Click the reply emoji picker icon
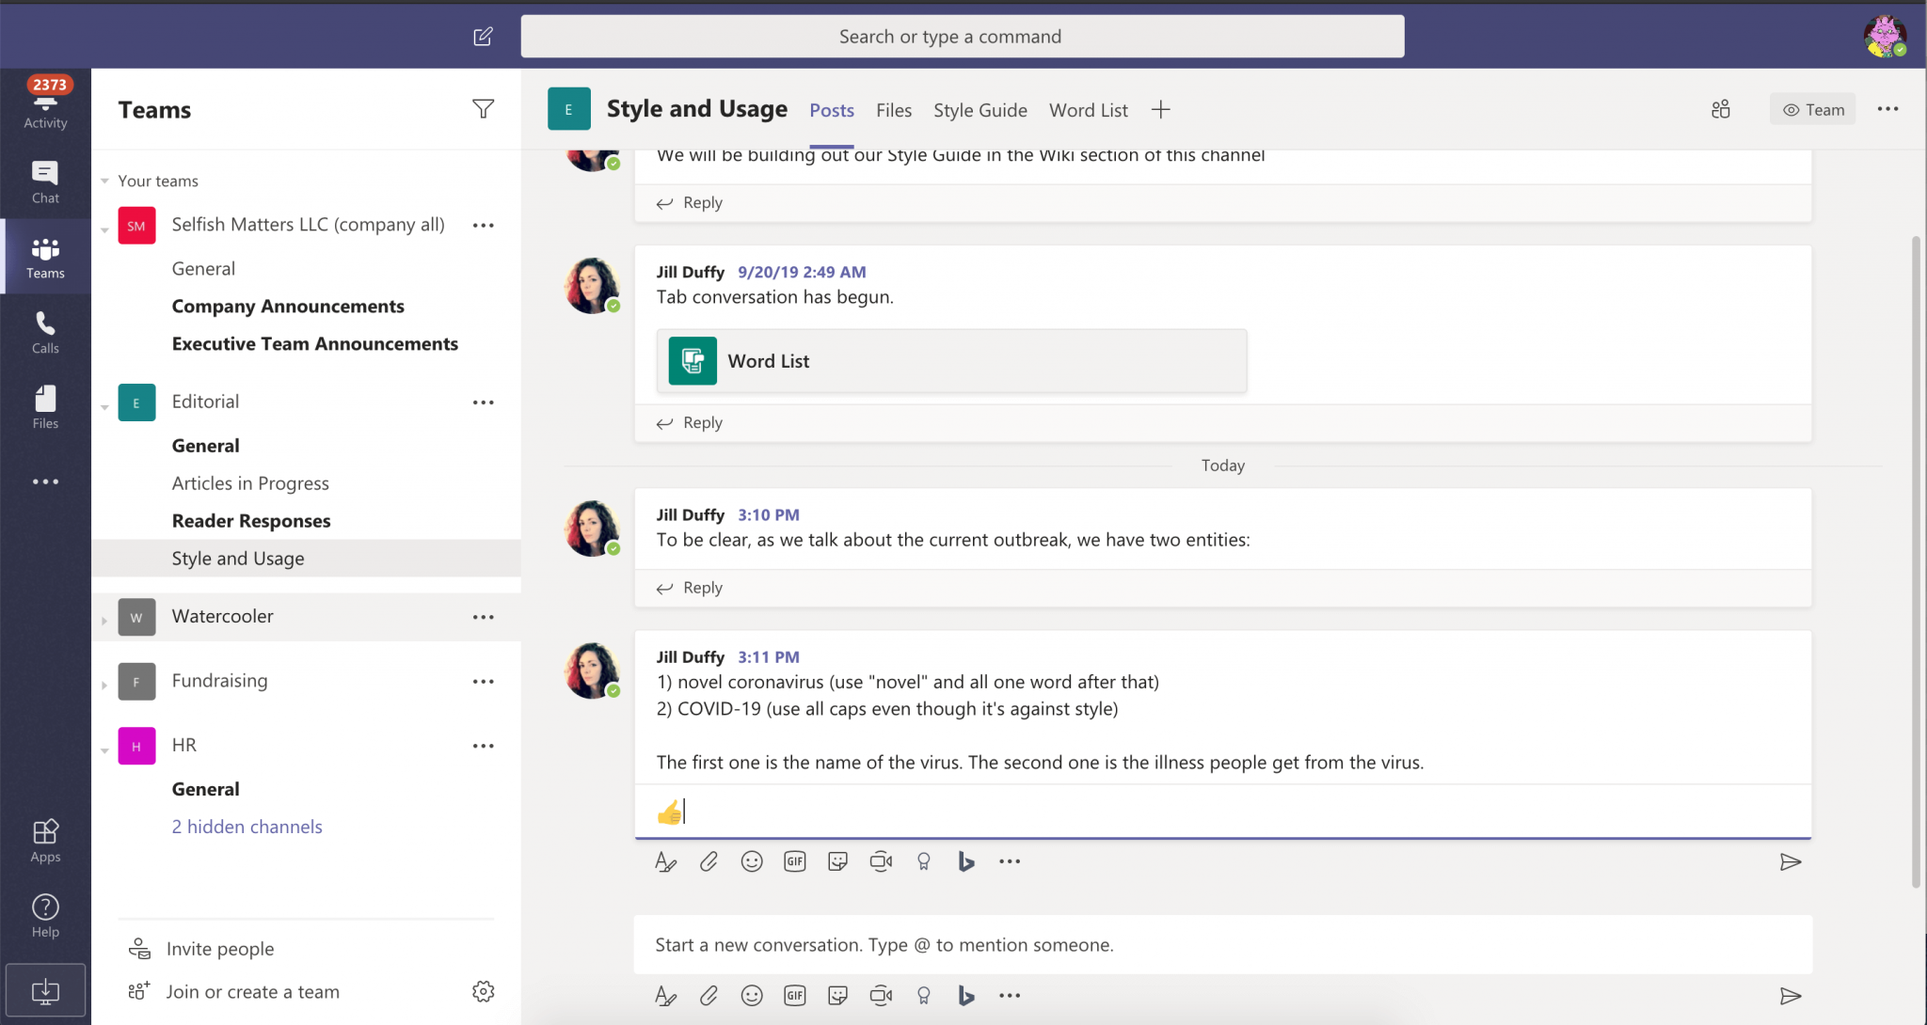The image size is (1927, 1025). tap(751, 861)
